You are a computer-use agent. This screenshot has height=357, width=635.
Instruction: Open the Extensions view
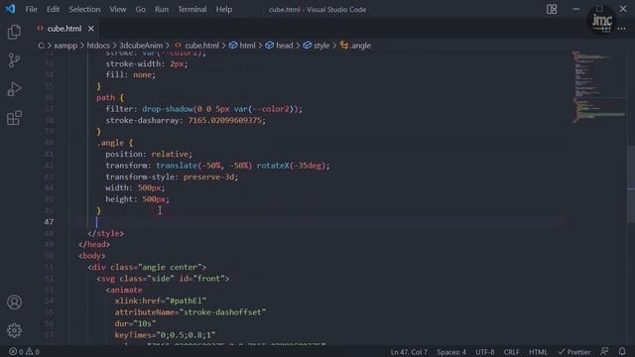pos(14,118)
